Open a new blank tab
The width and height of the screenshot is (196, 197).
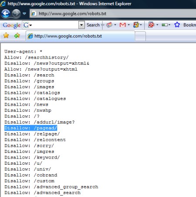[140, 36]
